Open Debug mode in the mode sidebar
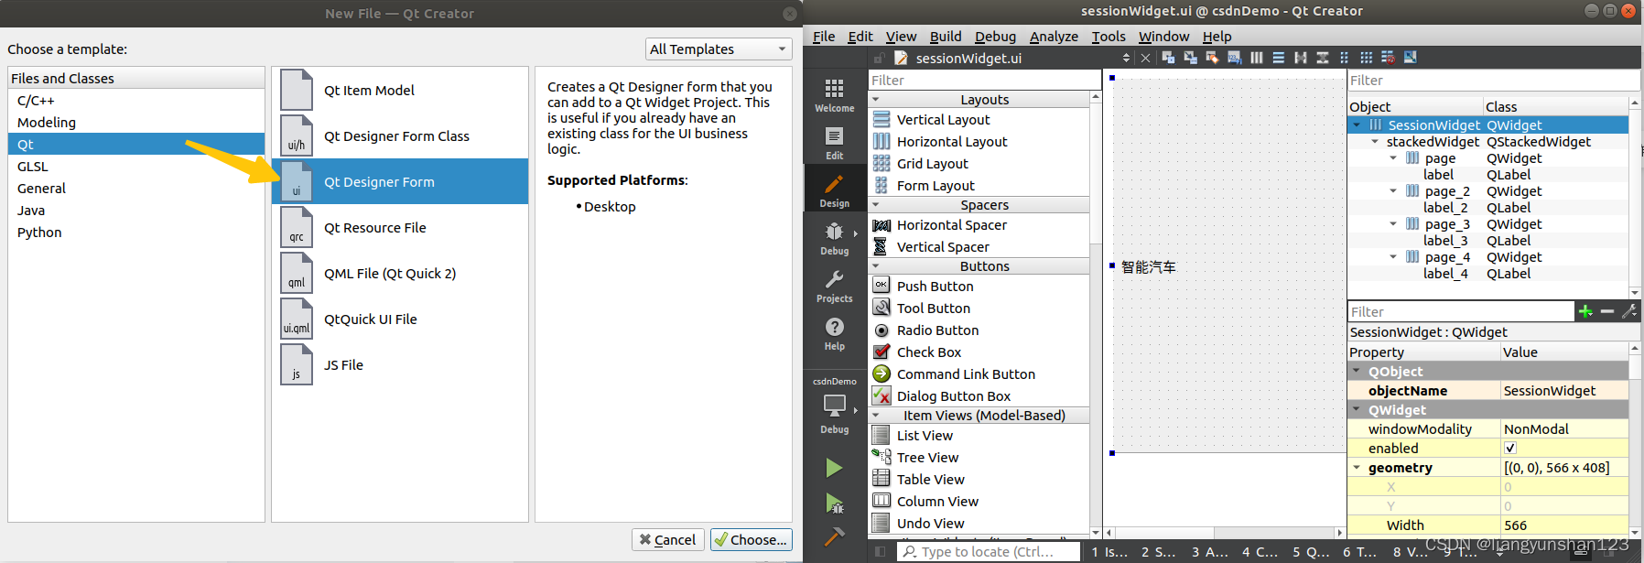This screenshot has height=563, width=1644. (834, 237)
